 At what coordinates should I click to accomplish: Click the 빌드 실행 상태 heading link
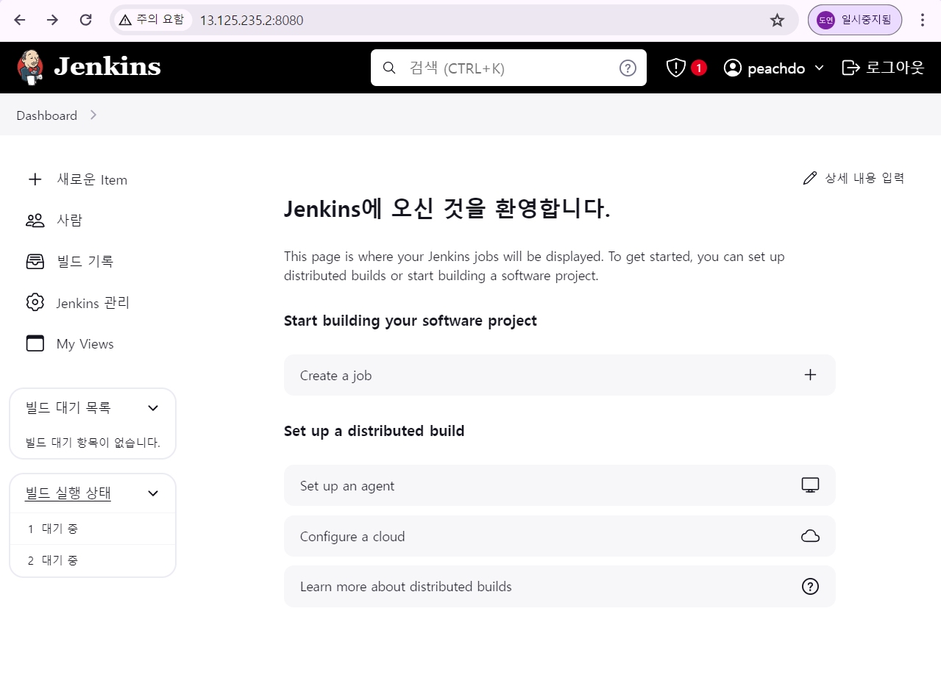tap(68, 493)
